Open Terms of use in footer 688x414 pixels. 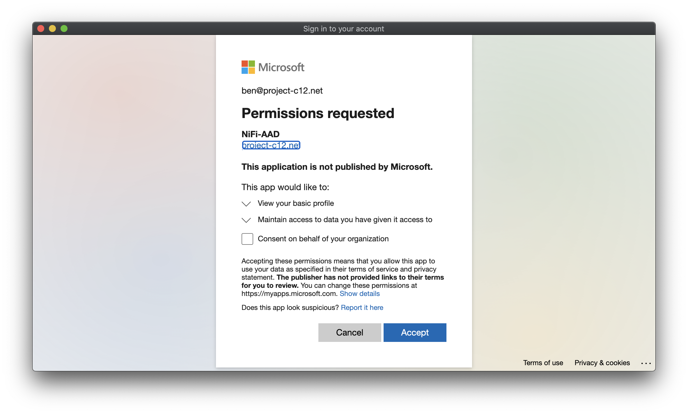543,363
